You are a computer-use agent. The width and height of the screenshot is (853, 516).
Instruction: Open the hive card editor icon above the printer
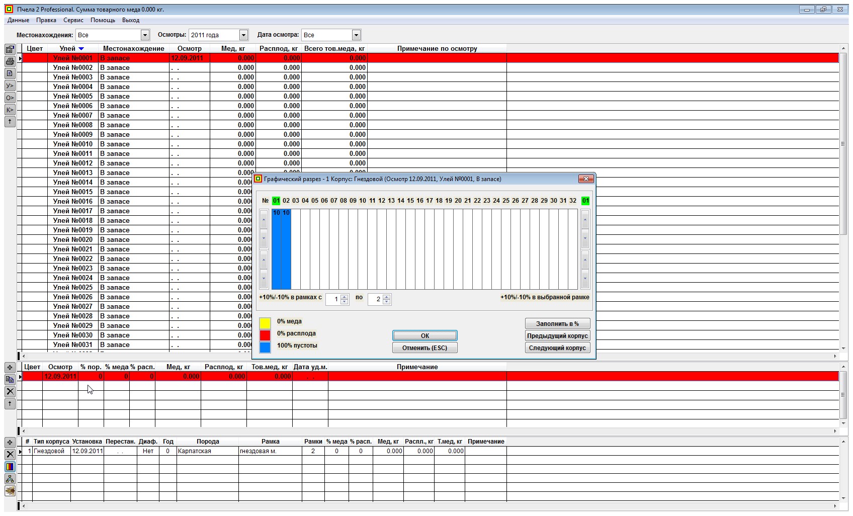point(10,49)
